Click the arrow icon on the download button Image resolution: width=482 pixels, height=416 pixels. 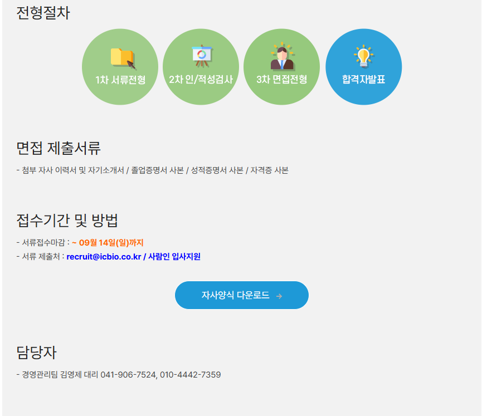[x=279, y=296]
